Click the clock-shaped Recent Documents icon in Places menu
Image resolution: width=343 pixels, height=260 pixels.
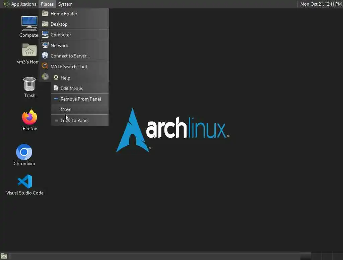[45, 77]
